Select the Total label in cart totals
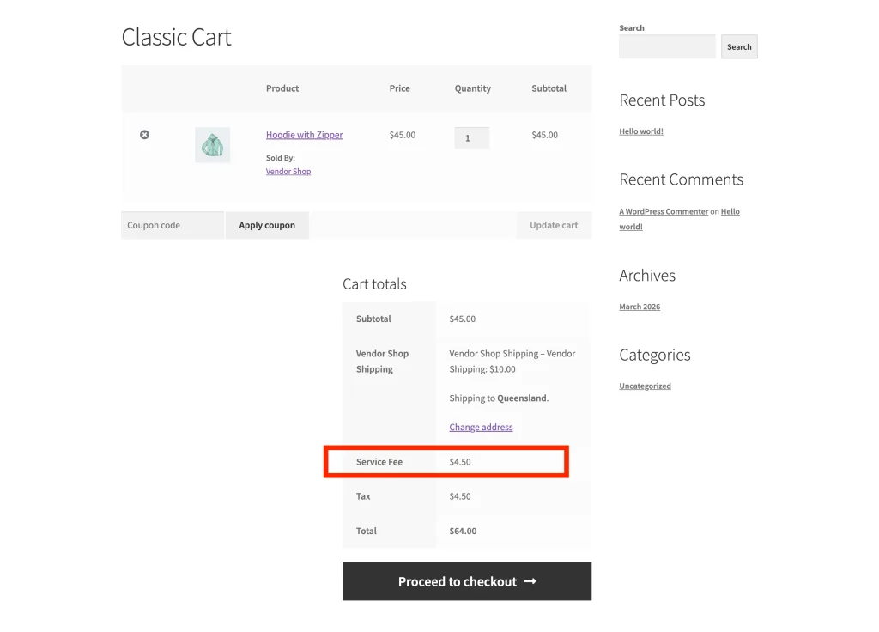This screenshot has height=632, width=879. pos(366,531)
